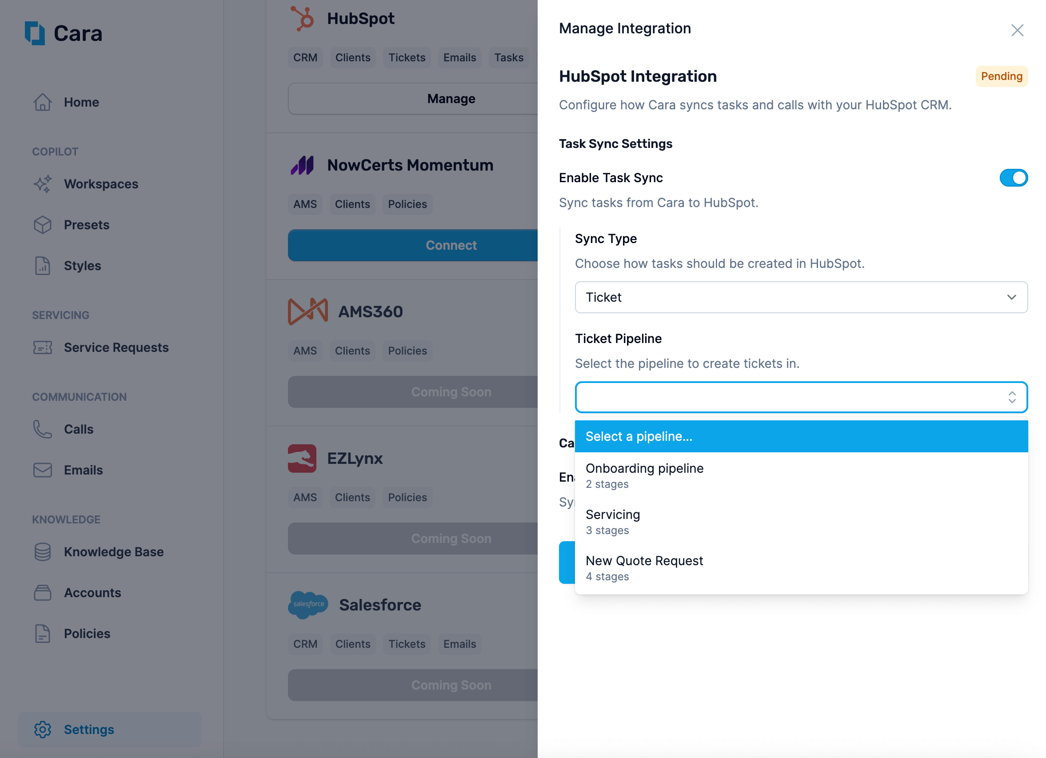Screen dimensions: 1046x758
Task: Click the EZLynx logo
Action: pyautogui.click(x=302, y=458)
